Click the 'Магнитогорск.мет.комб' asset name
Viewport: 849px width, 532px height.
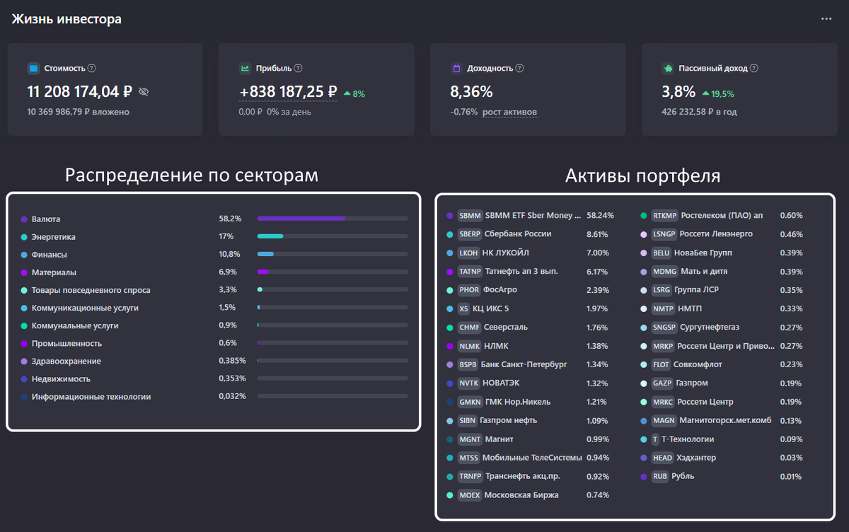(x=726, y=421)
